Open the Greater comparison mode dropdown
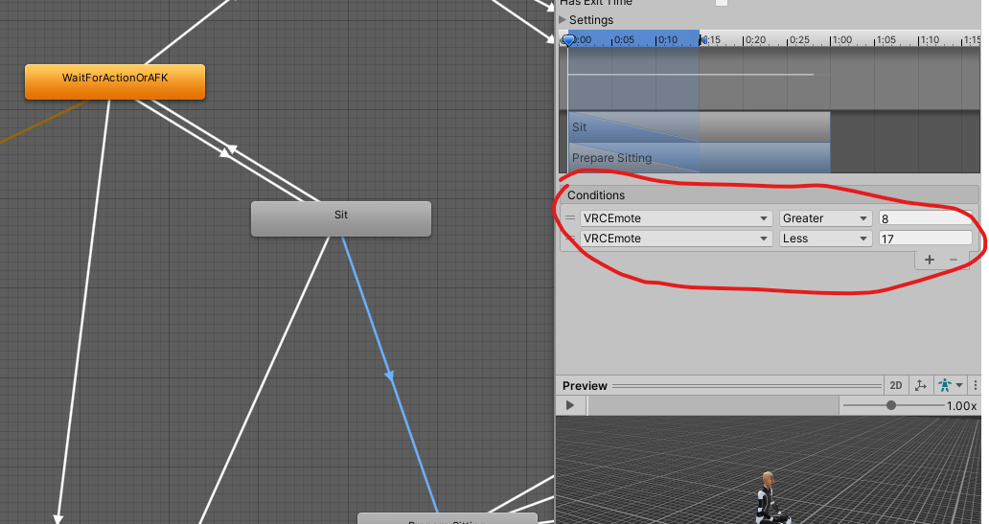This screenshot has width=989, height=524. point(826,218)
